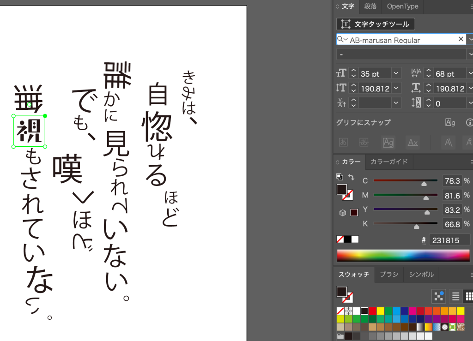Click the glyph snap info icon
Image resolution: width=473 pixels, height=341 pixels.
tap(470, 122)
